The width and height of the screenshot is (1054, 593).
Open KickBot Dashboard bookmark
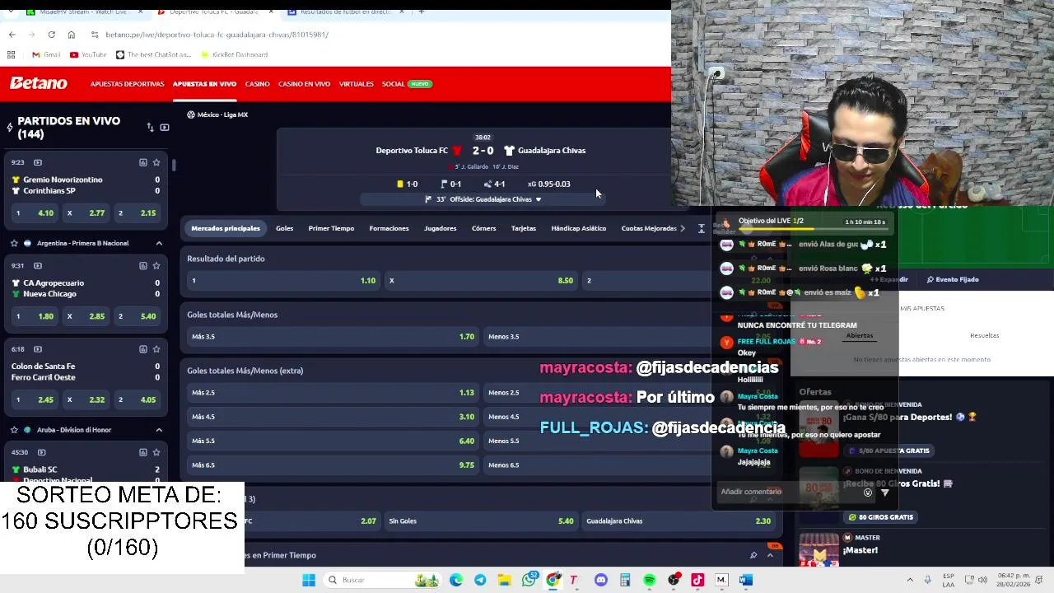pyautogui.click(x=234, y=54)
